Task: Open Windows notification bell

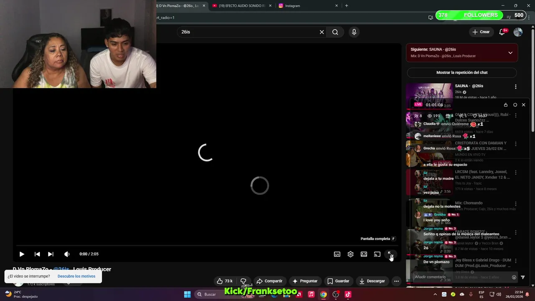Action: point(527,294)
